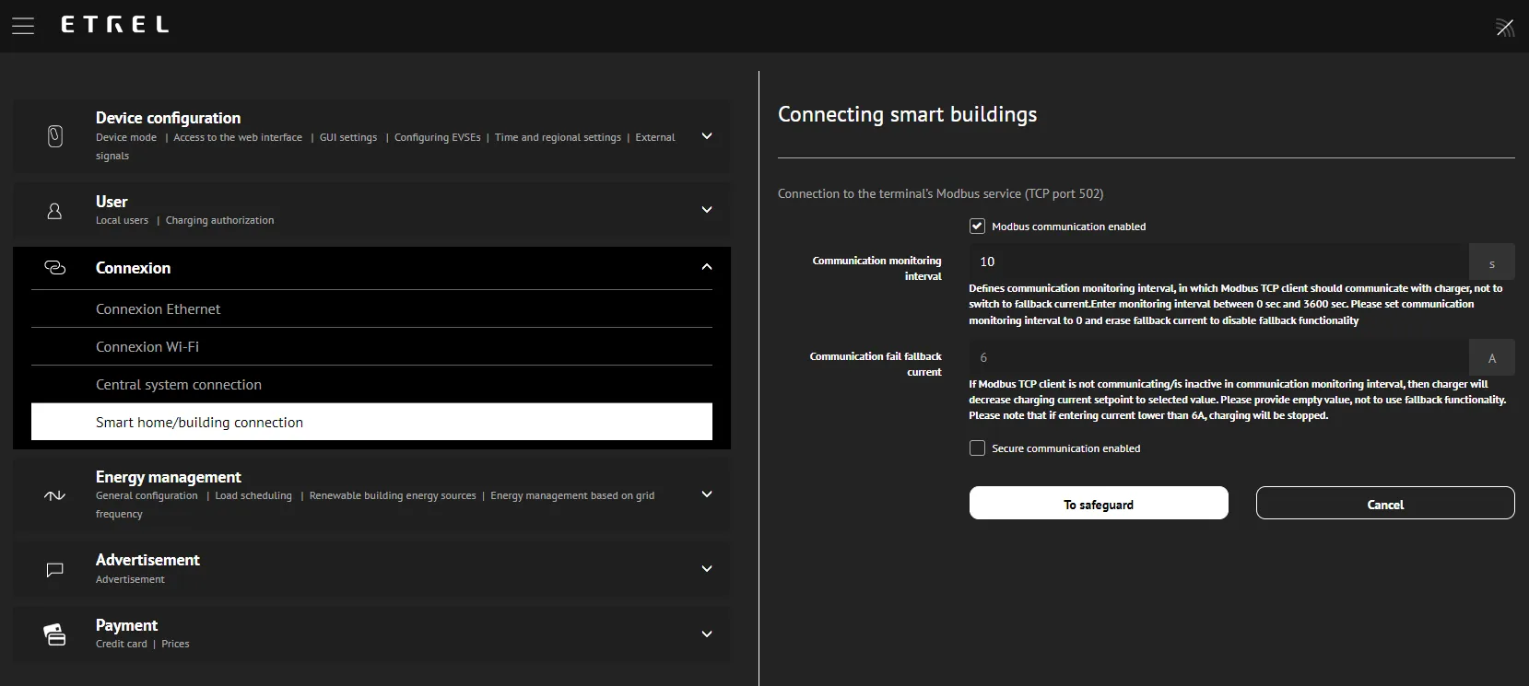Viewport: 1529px width, 686px height.
Task: Enable the Secure communication enabled checkbox
Action: pos(977,448)
